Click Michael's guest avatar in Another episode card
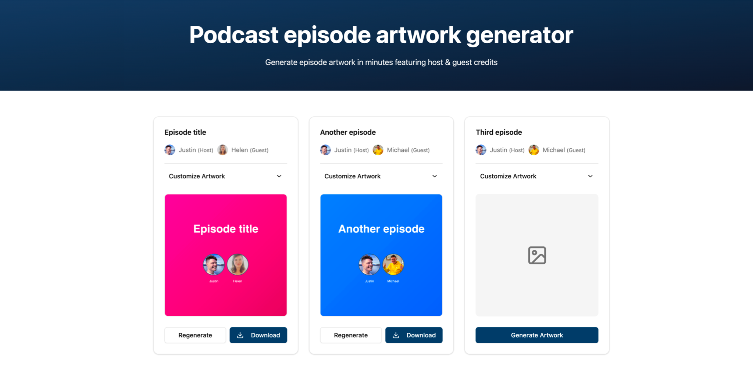The height and width of the screenshot is (376, 753). (378, 150)
